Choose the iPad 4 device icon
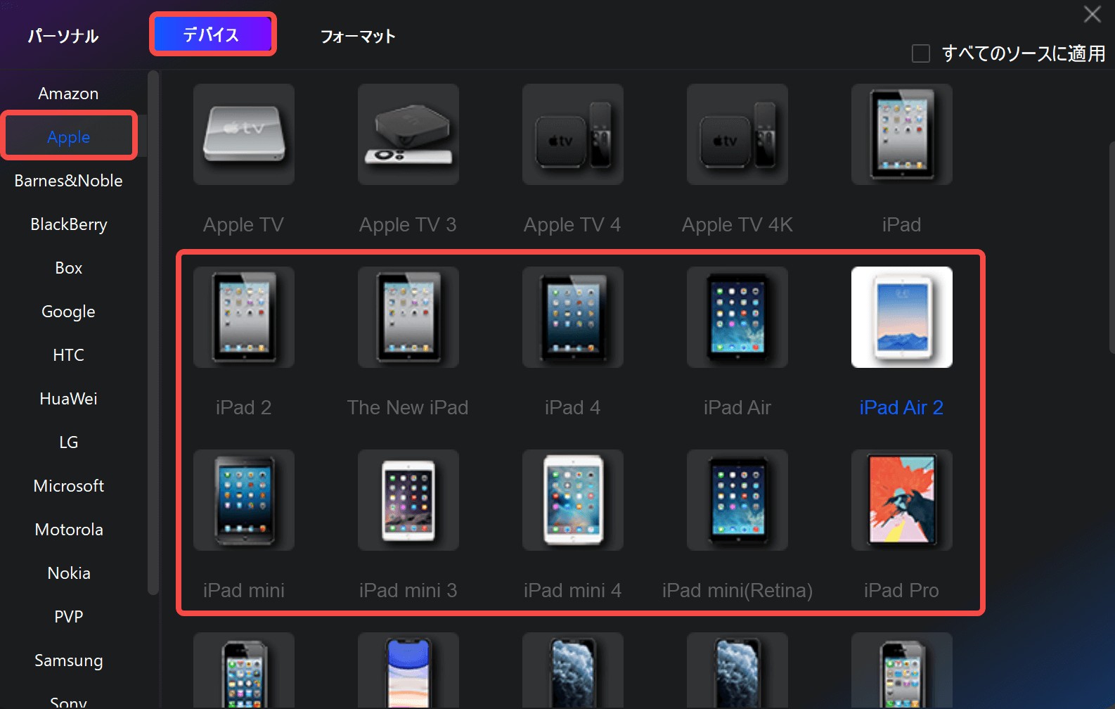Viewport: 1115px width, 709px height. 573,317
